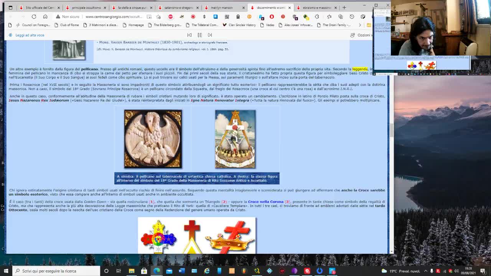491x276 pixels.
Task: Open File Explorer from taskbar
Action: (132, 271)
